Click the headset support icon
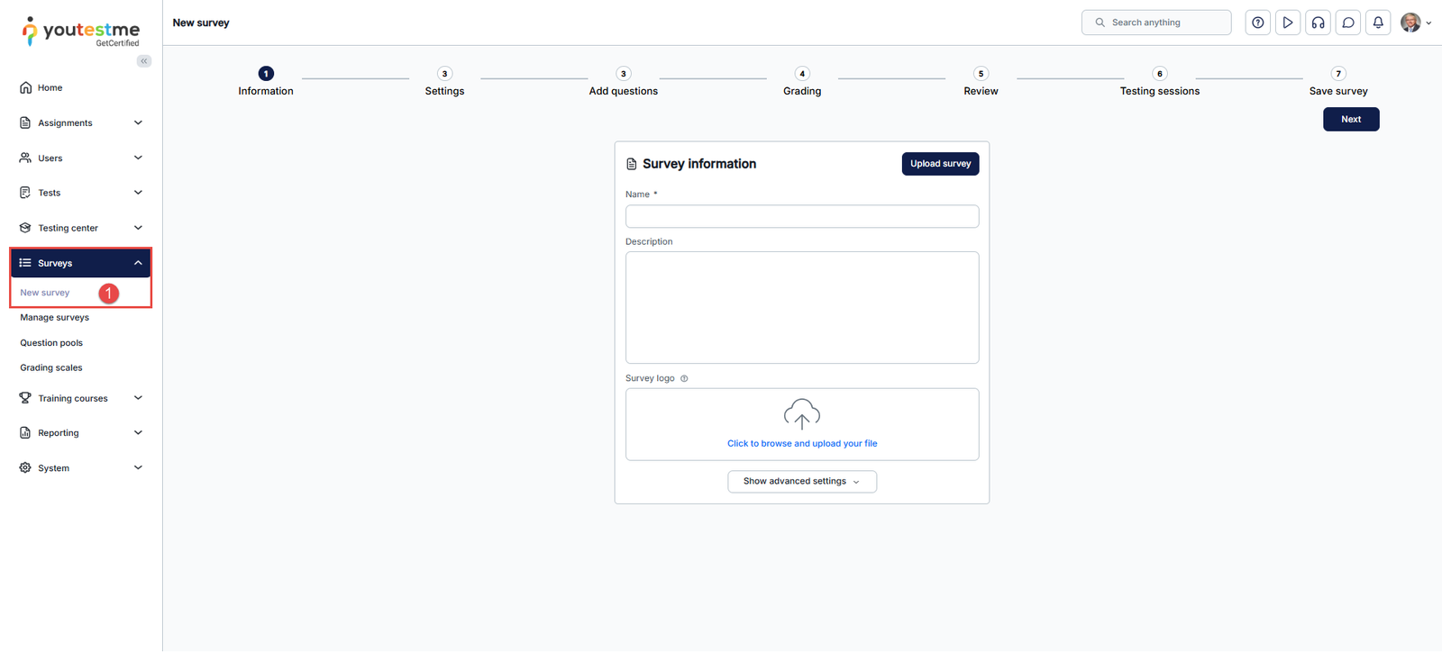The height and width of the screenshot is (652, 1442). [x=1319, y=23]
